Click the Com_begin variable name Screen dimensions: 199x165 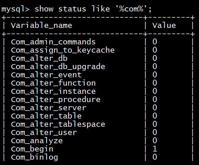click(32, 149)
